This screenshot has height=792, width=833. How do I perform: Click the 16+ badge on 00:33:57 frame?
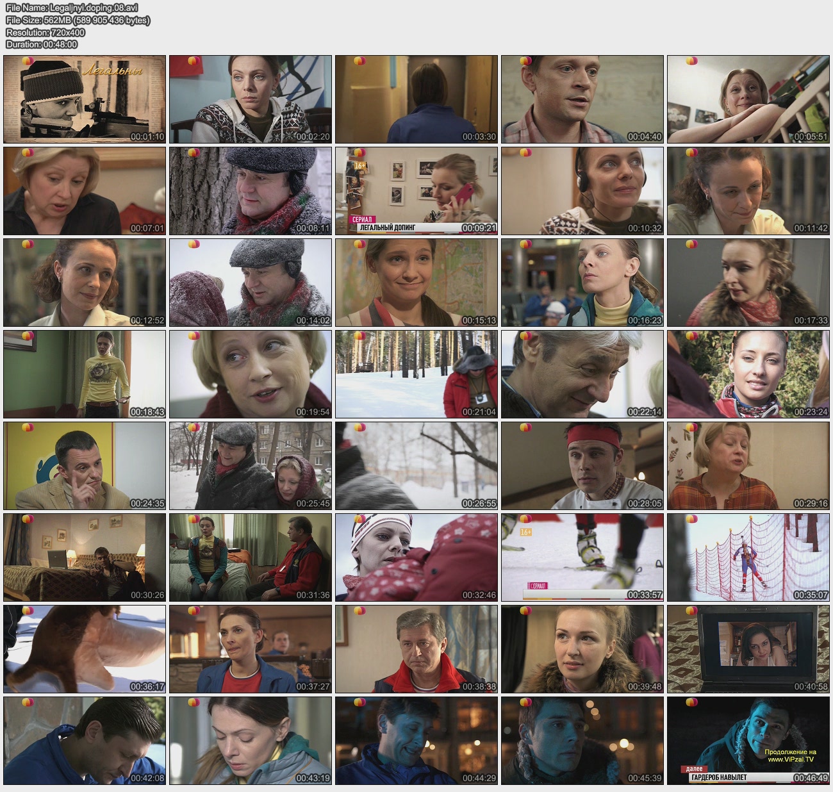[525, 532]
